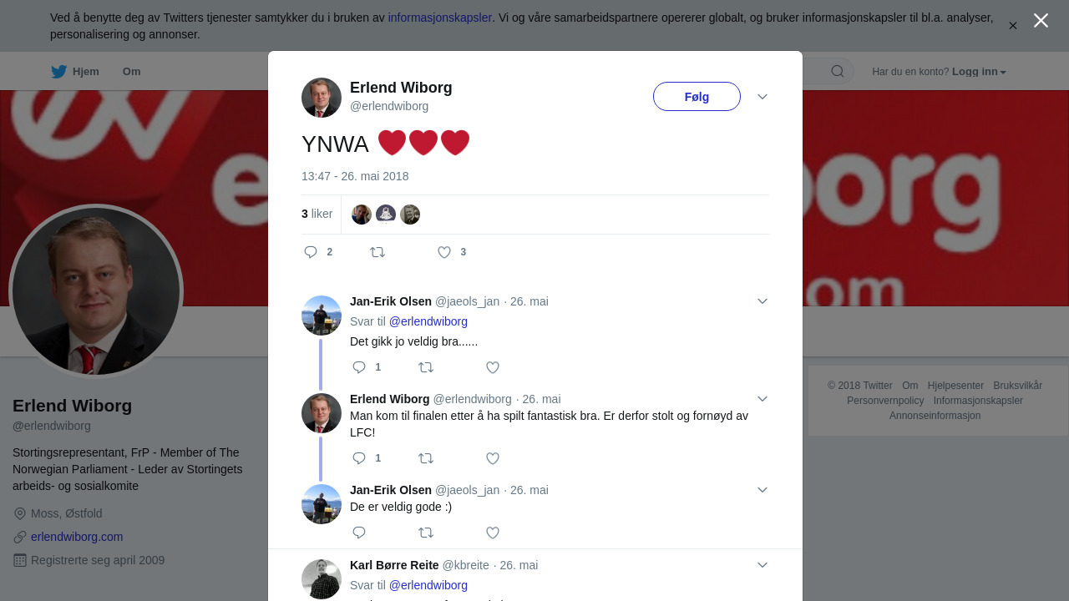Go to the Hjem tab
1069x601 pixels.
click(75, 72)
